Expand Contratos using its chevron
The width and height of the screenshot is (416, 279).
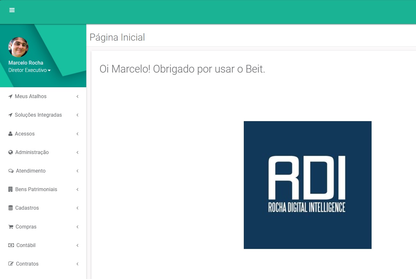click(77, 264)
